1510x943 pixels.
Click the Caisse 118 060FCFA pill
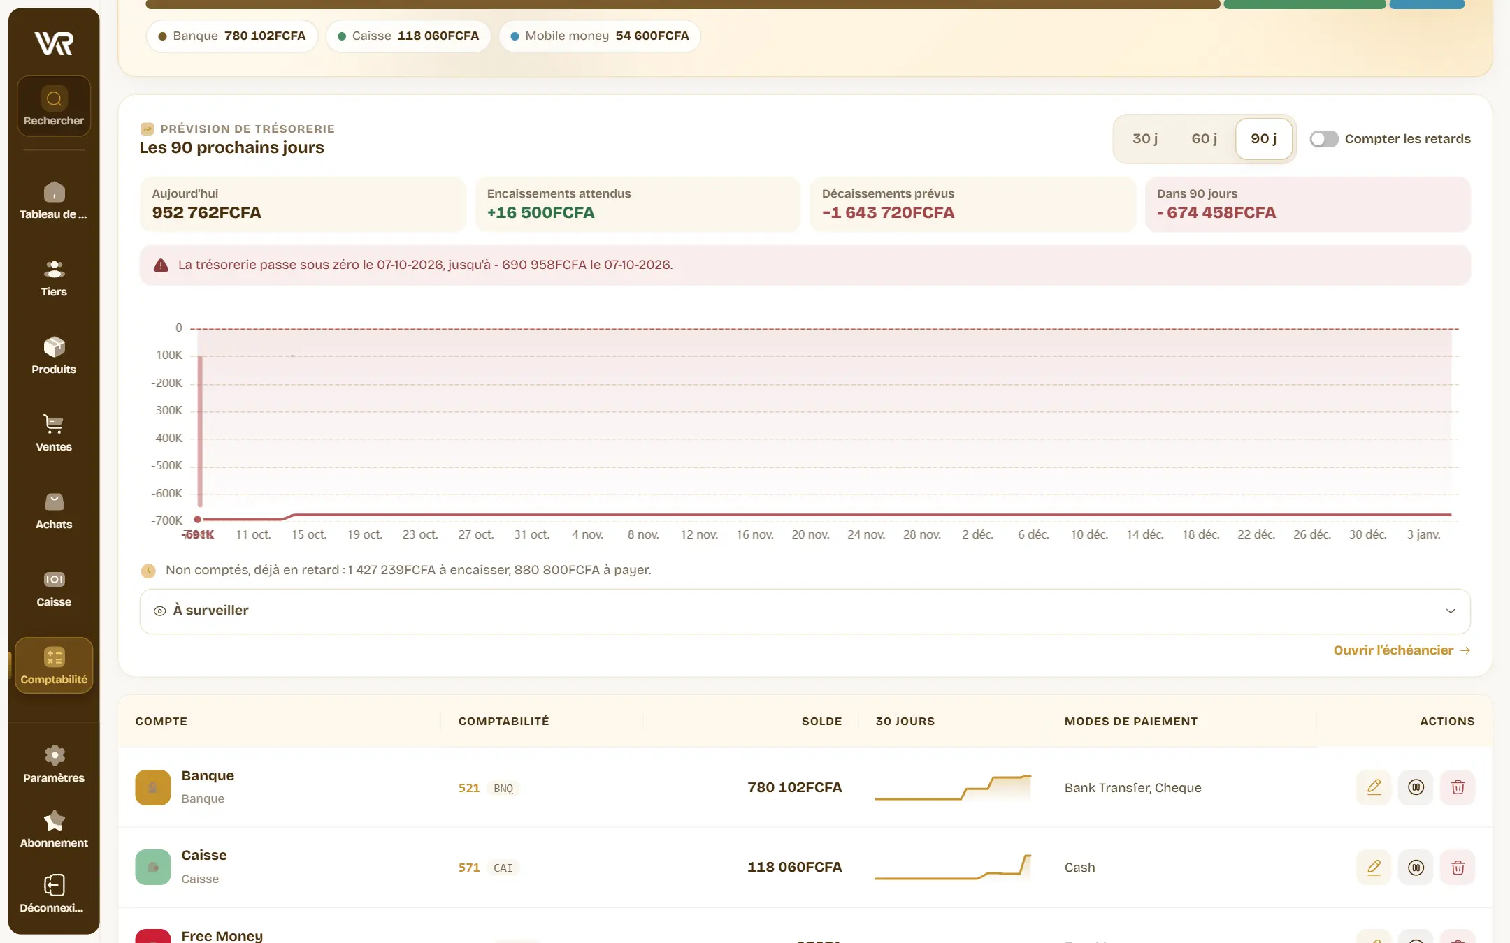[408, 36]
